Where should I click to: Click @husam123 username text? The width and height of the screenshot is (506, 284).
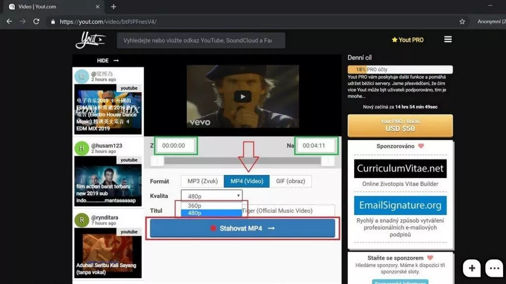(x=107, y=145)
